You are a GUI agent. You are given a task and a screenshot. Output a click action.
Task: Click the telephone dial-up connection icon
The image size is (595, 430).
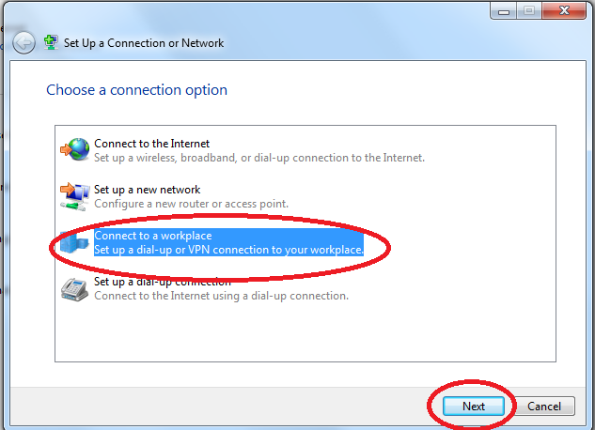point(74,288)
